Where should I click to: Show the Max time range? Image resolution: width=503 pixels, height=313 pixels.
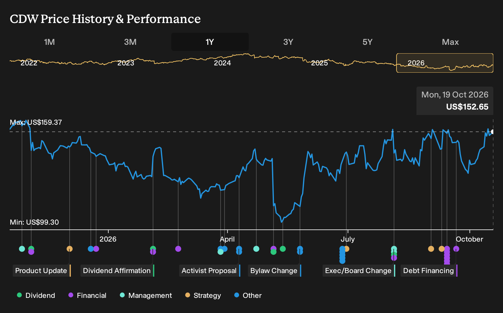coord(450,42)
